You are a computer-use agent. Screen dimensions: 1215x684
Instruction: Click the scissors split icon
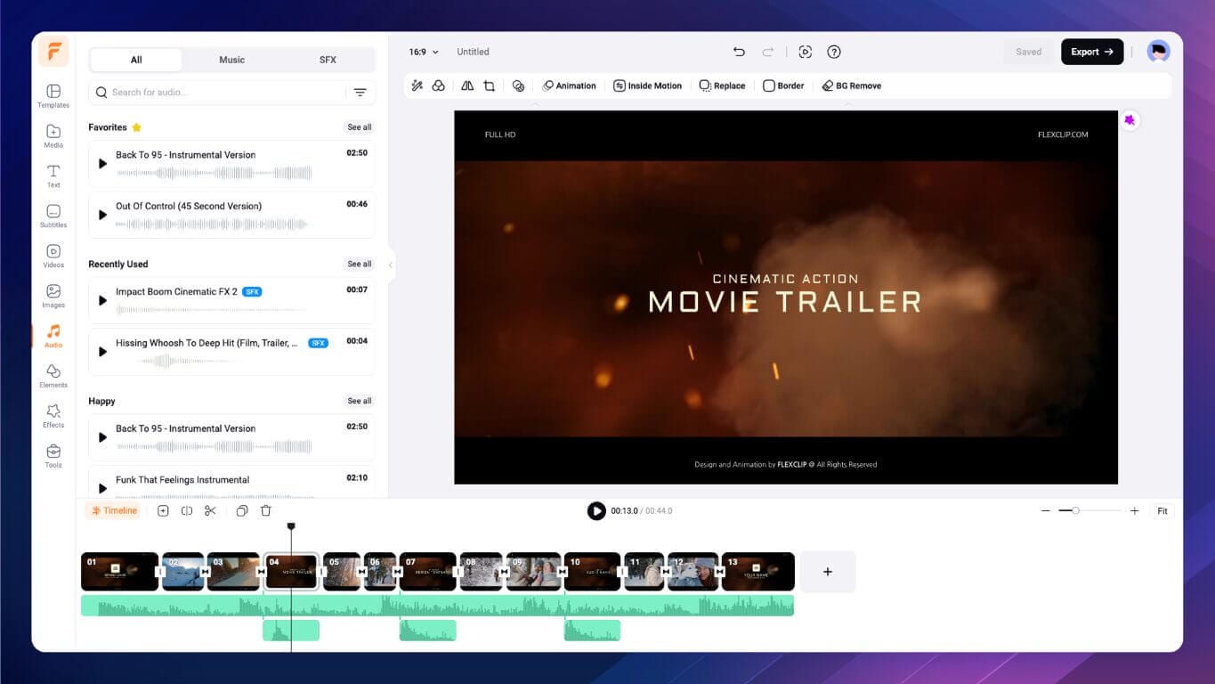(210, 510)
